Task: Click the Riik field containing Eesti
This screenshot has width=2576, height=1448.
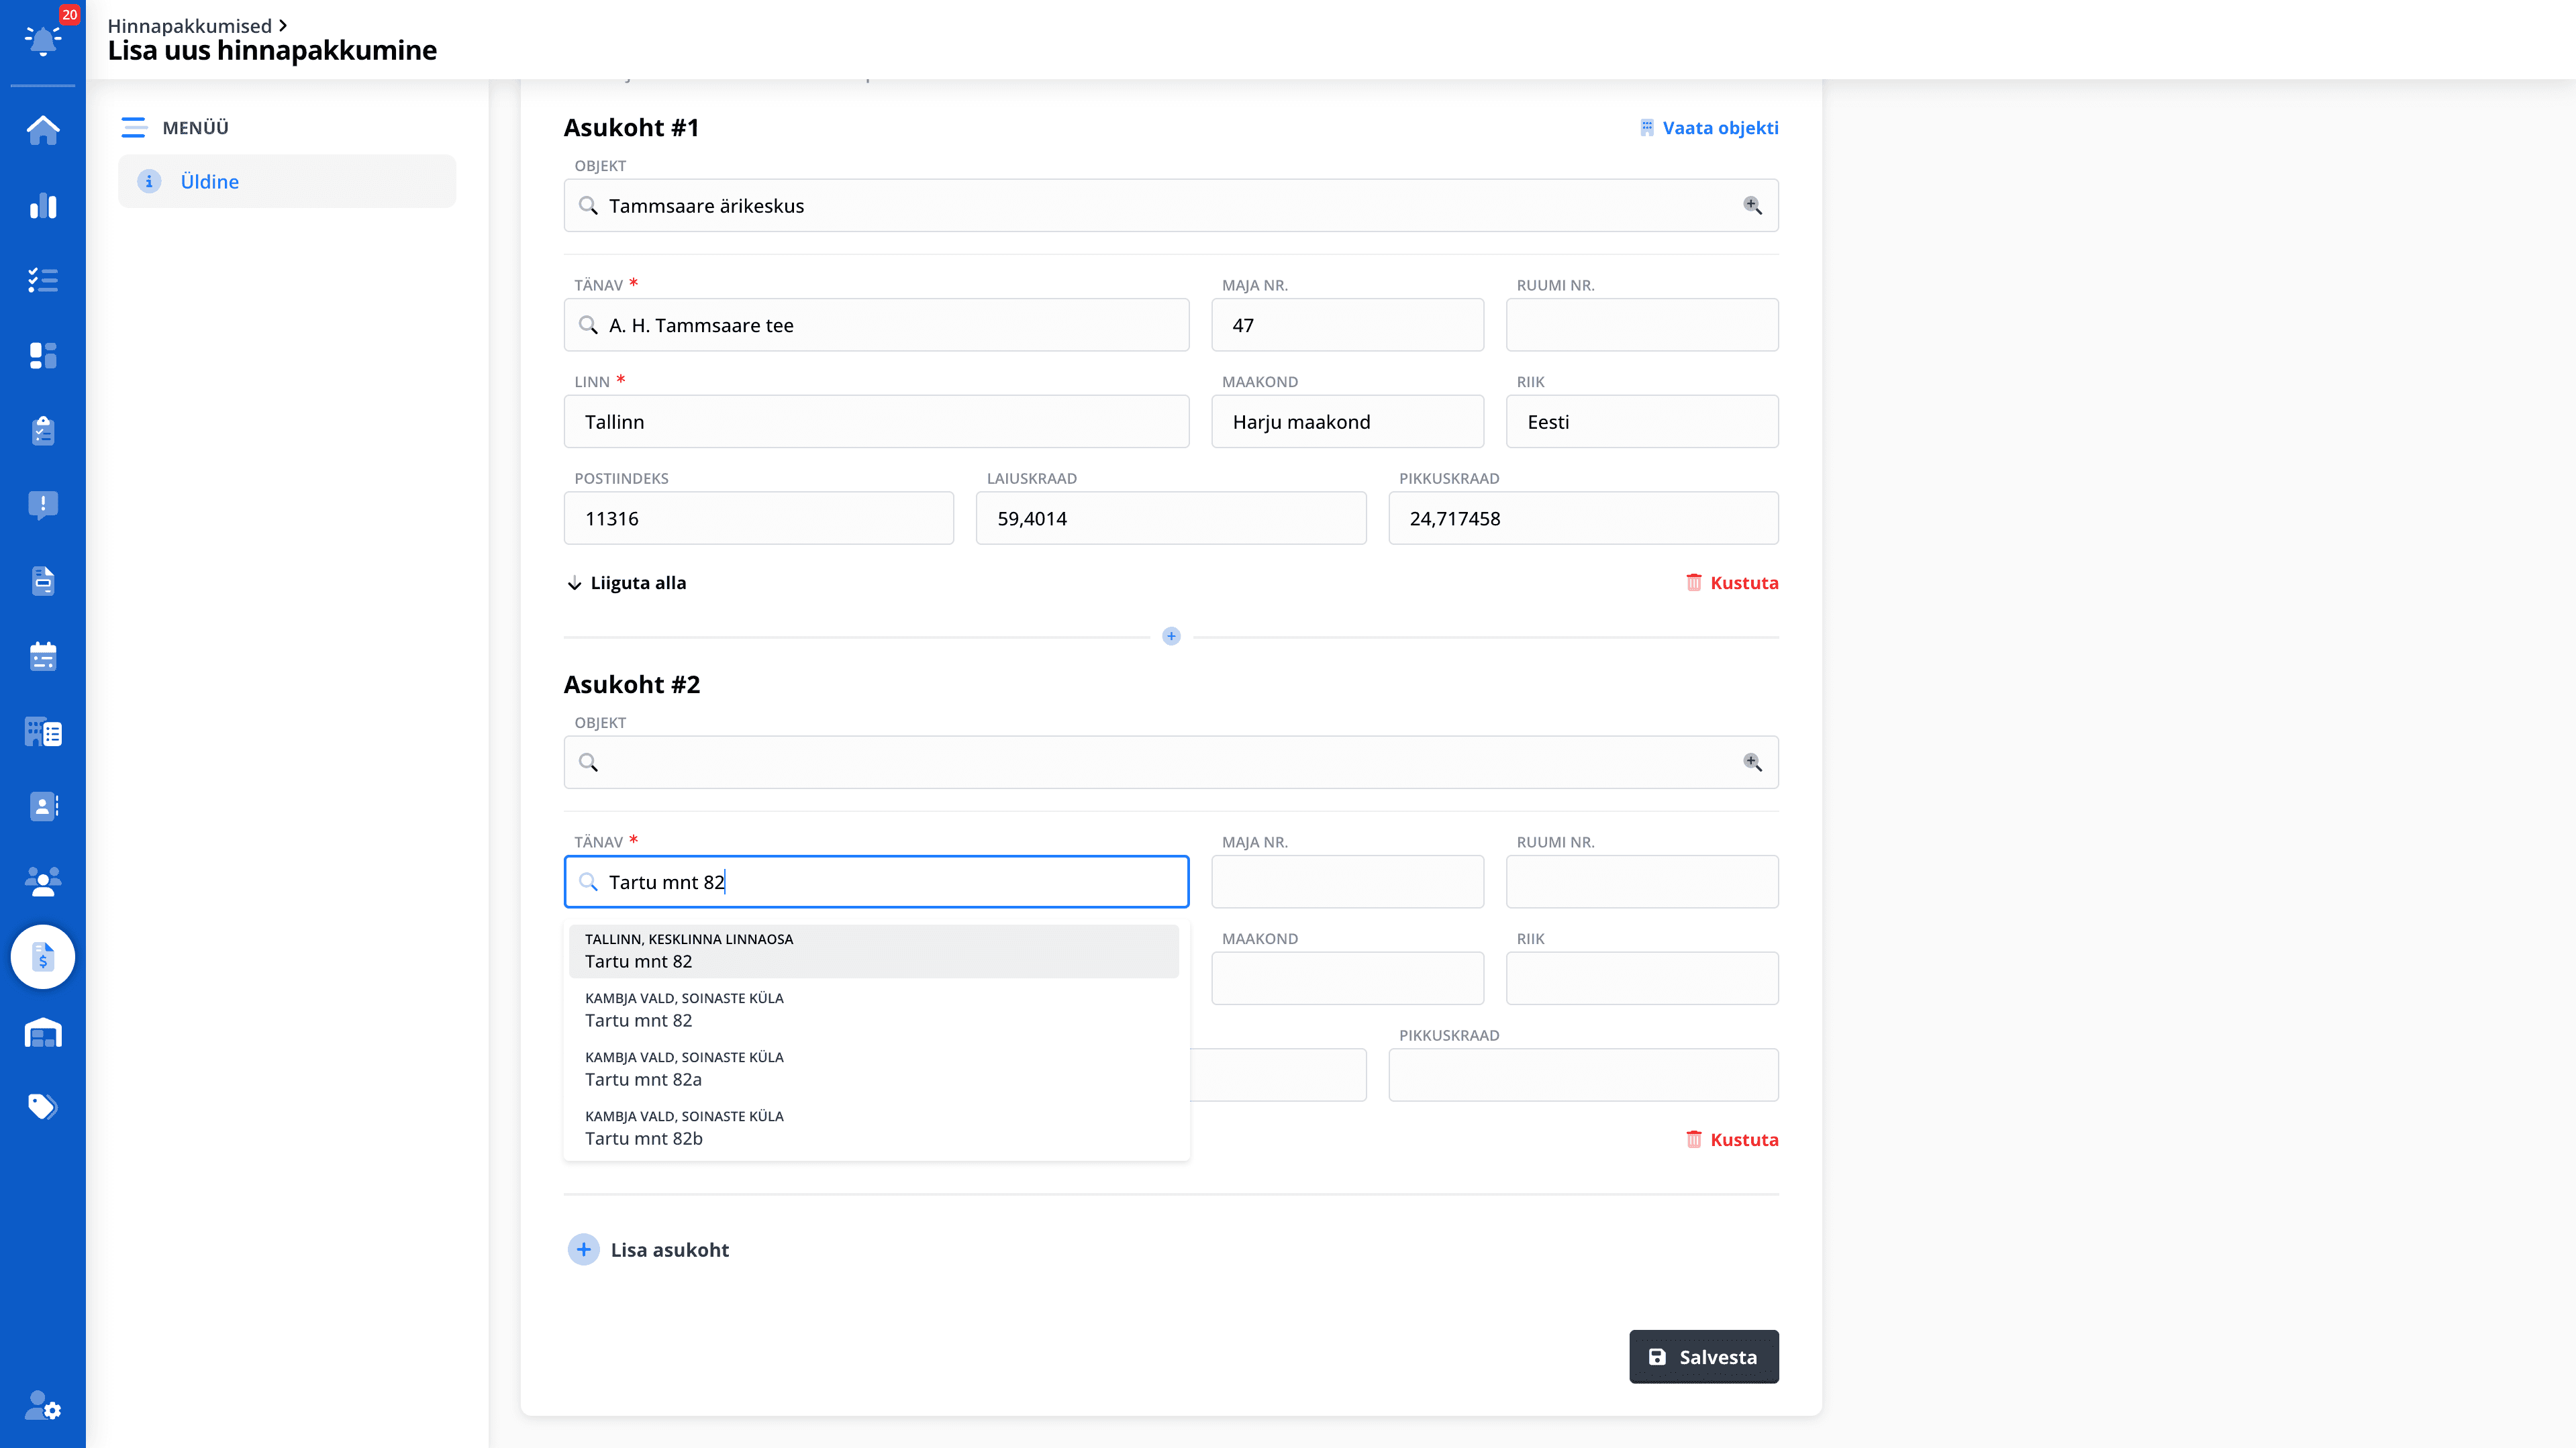Action: 1642,421
